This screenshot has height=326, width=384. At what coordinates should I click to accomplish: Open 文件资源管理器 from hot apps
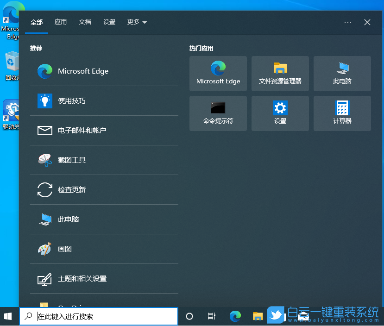click(280, 74)
